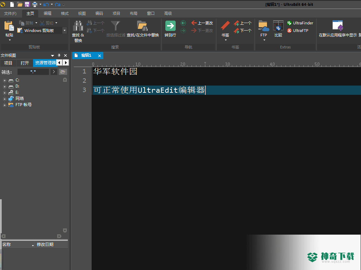Switch to 格式 ribbon tab
Image resolution: width=361 pixels, height=270 pixels.
pos(65,13)
